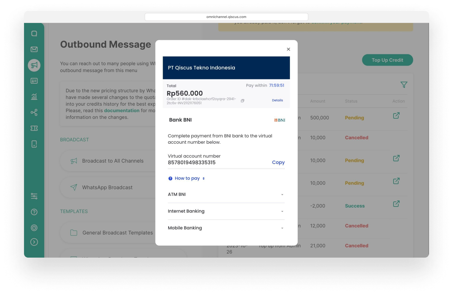Image resolution: width=453 pixels, height=295 pixels.
Task: Click Cancelled status in the 12,000 row
Action: point(357,226)
